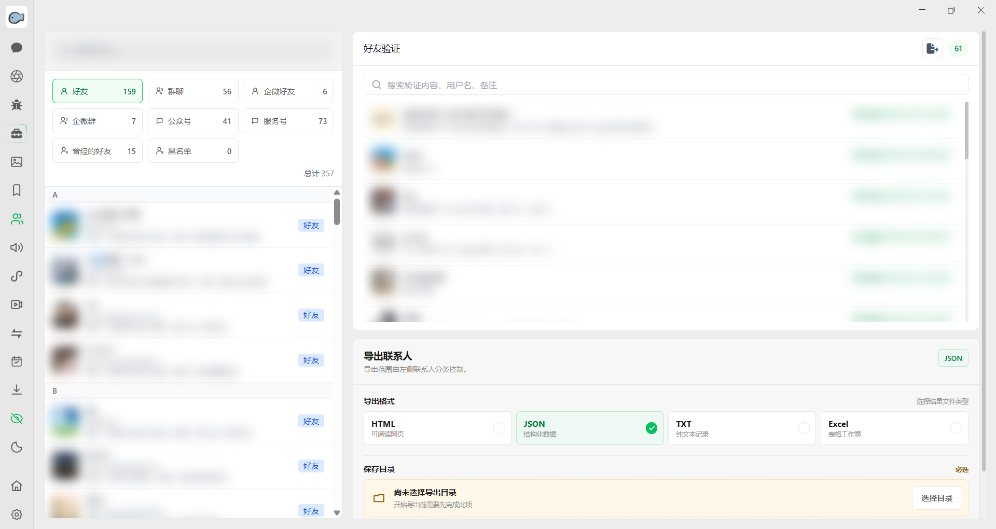
Task: Click the section A header
Action: click(188, 194)
